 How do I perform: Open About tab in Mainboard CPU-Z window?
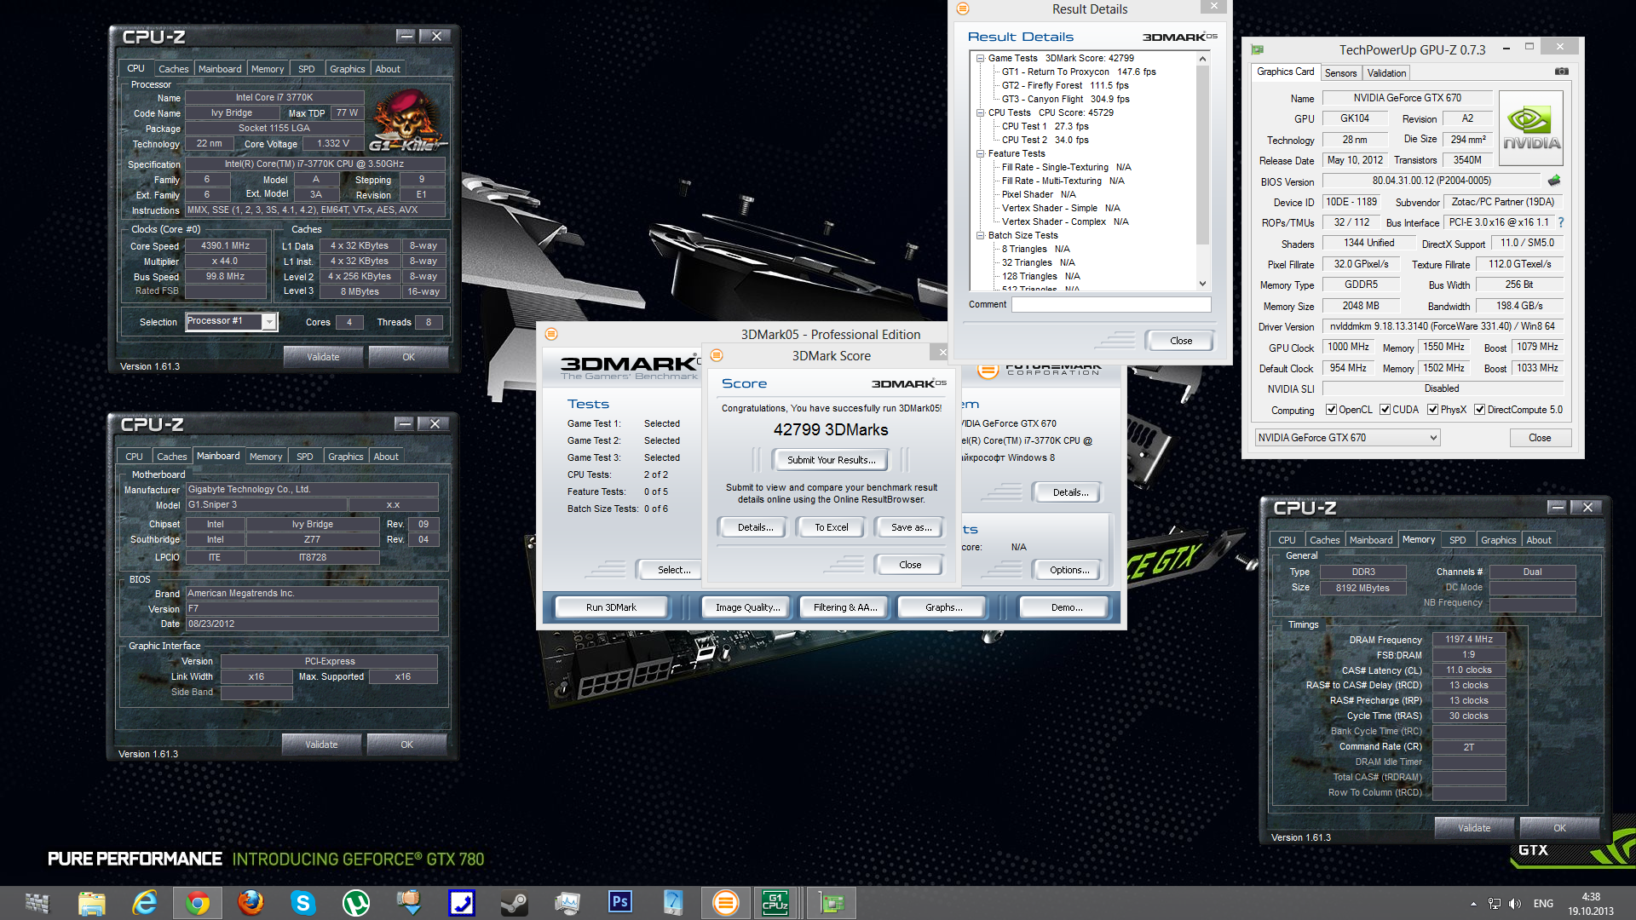point(386,457)
